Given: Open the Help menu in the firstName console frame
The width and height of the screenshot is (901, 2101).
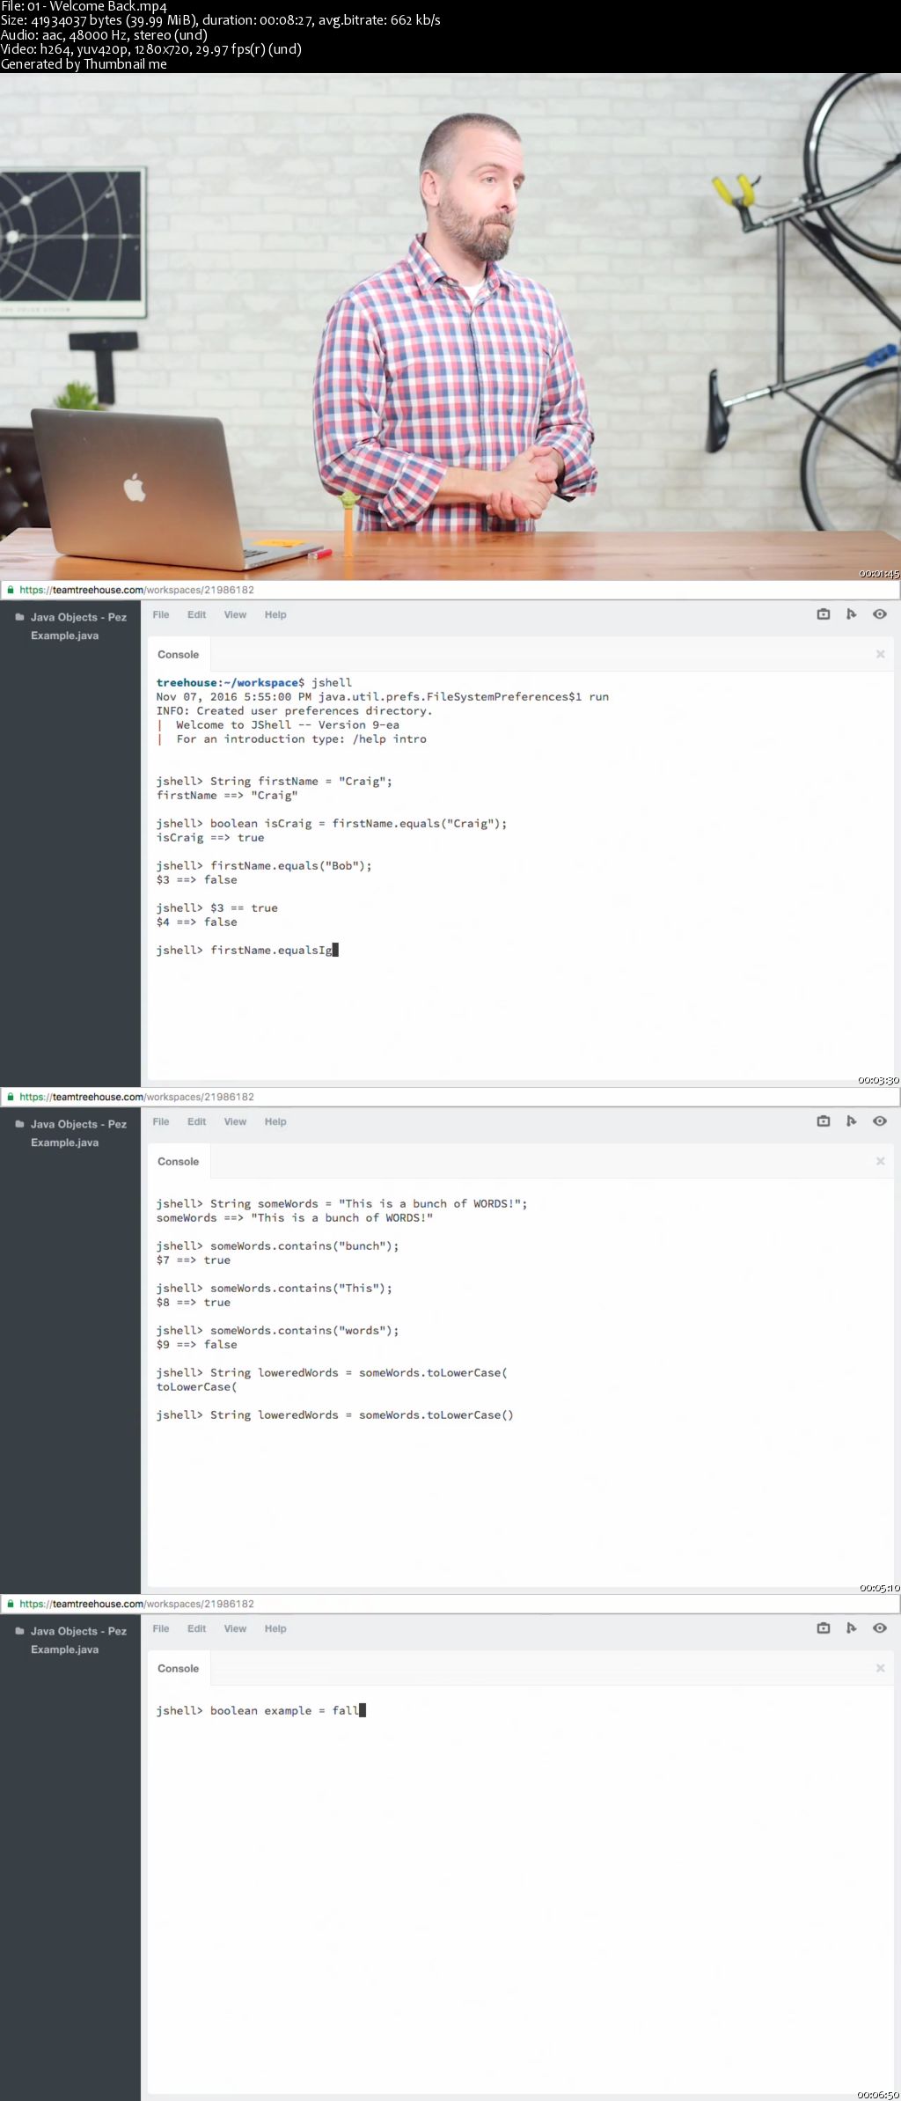Looking at the screenshot, I should (x=275, y=614).
